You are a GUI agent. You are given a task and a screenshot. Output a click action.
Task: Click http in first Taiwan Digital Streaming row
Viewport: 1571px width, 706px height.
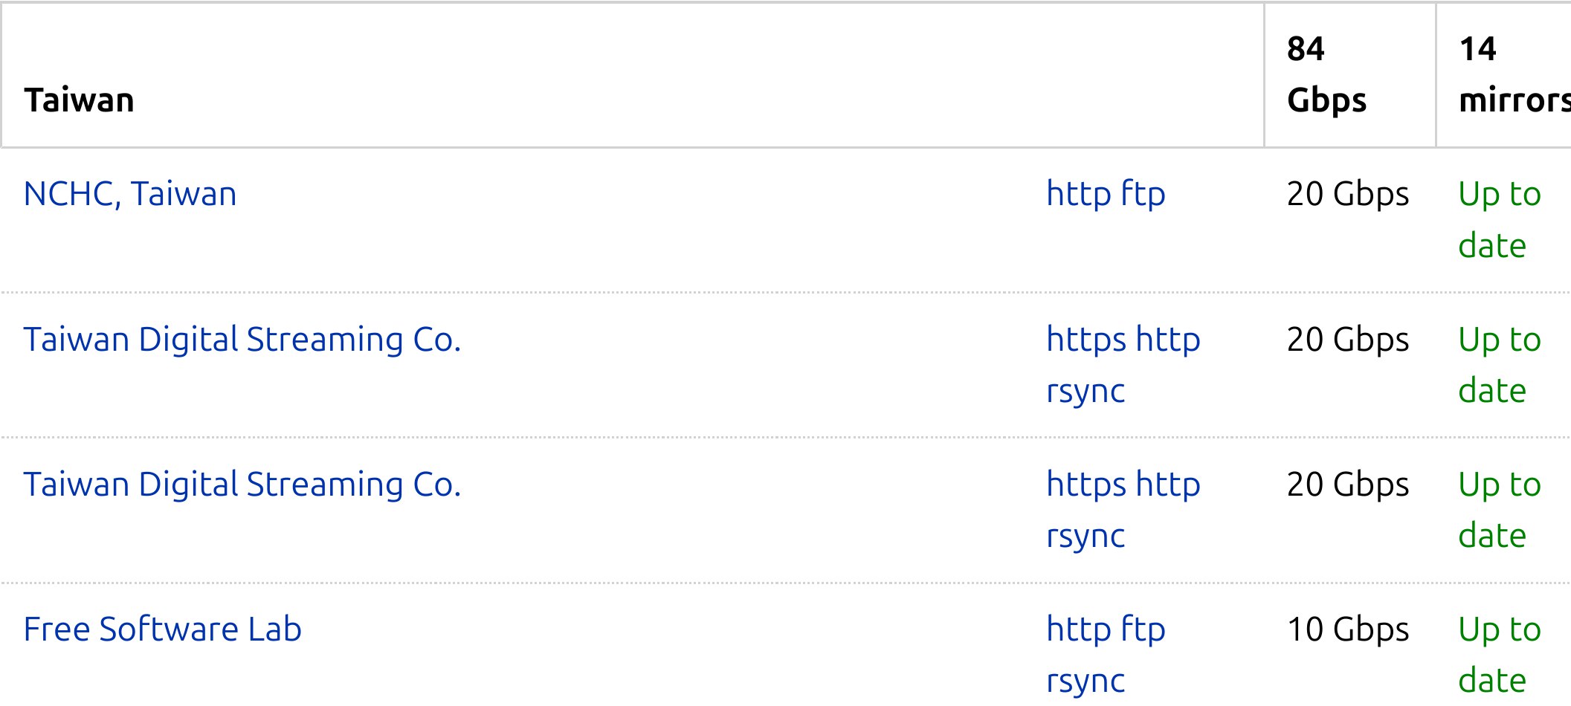tap(1168, 340)
